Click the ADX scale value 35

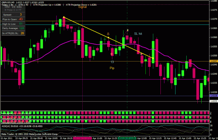[x=211, y=126]
